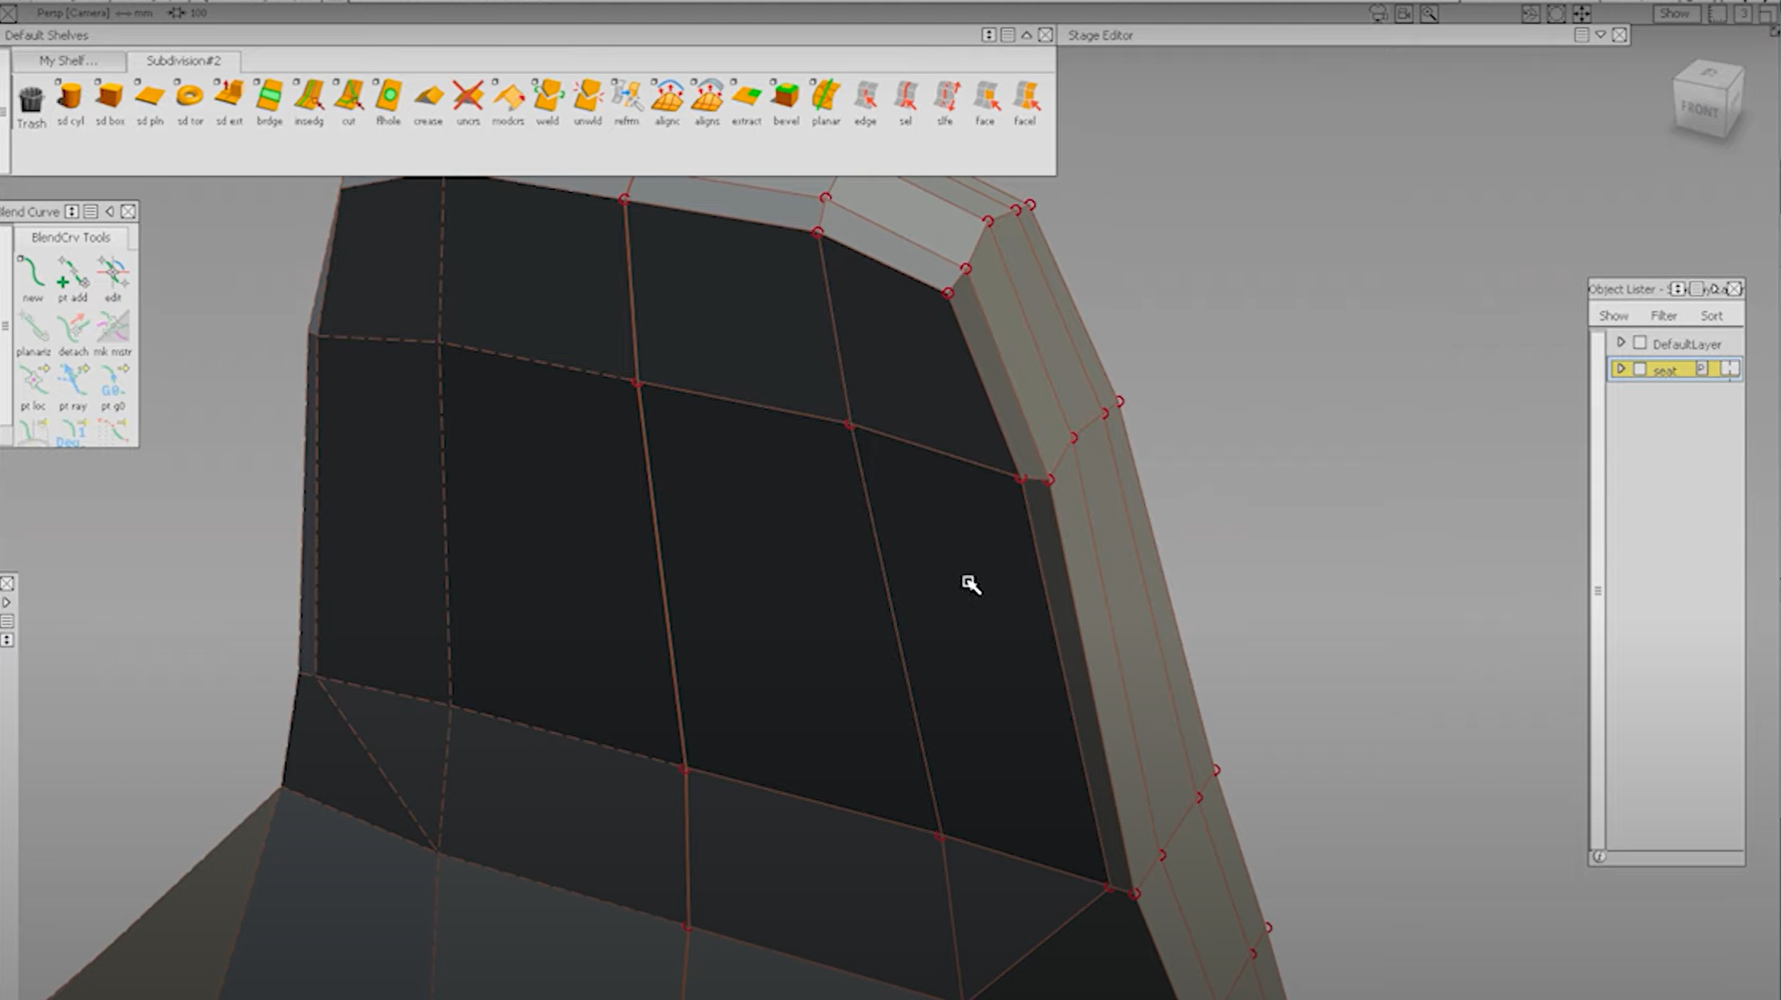
Task: Expand the DefaultLayer tree item
Action: [x=1621, y=342]
